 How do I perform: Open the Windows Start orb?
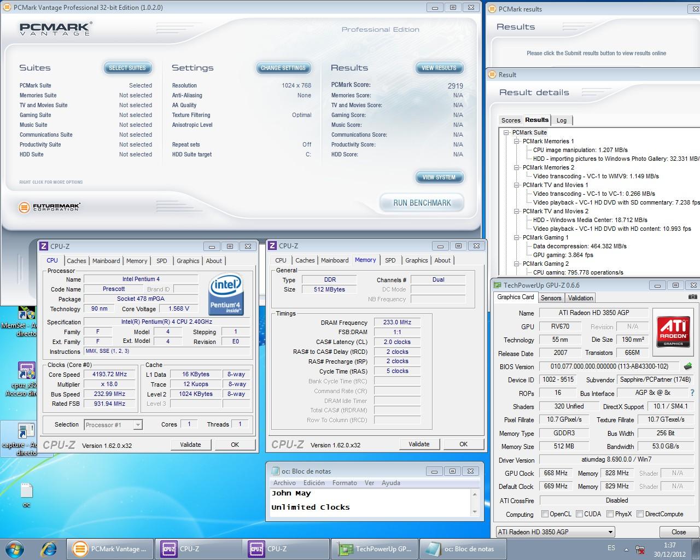[15, 549]
